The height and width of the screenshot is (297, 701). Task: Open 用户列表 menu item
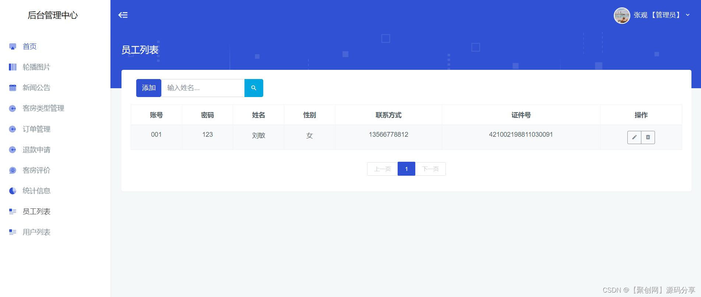pos(36,232)
